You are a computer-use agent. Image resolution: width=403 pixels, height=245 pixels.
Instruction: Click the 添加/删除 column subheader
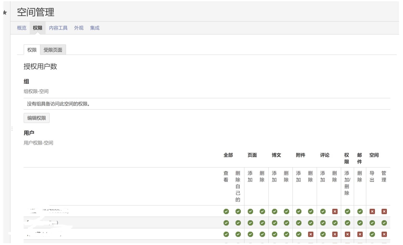coord(347,183)
